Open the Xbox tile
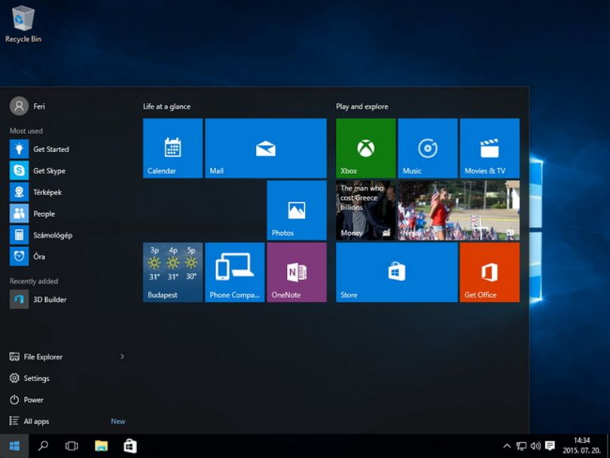 pos(366,148)
